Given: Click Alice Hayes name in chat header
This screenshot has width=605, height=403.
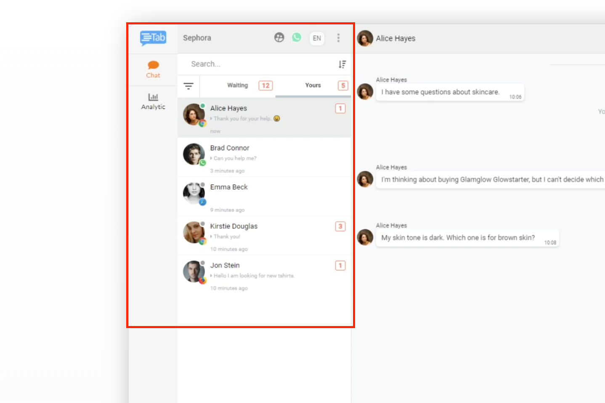Looking at the screenshot, I should (x=395, y=38).
